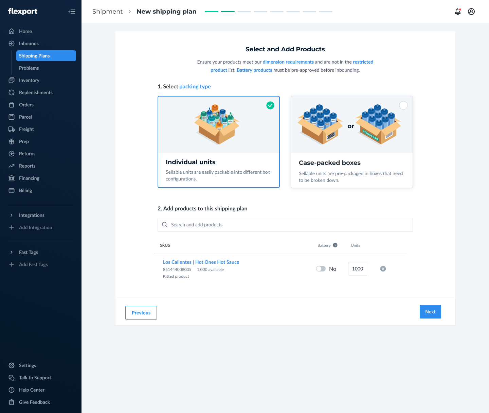This screenshot has width=489, height=413.
Task: Open the user account profile icon
Action: click(471, 12)
